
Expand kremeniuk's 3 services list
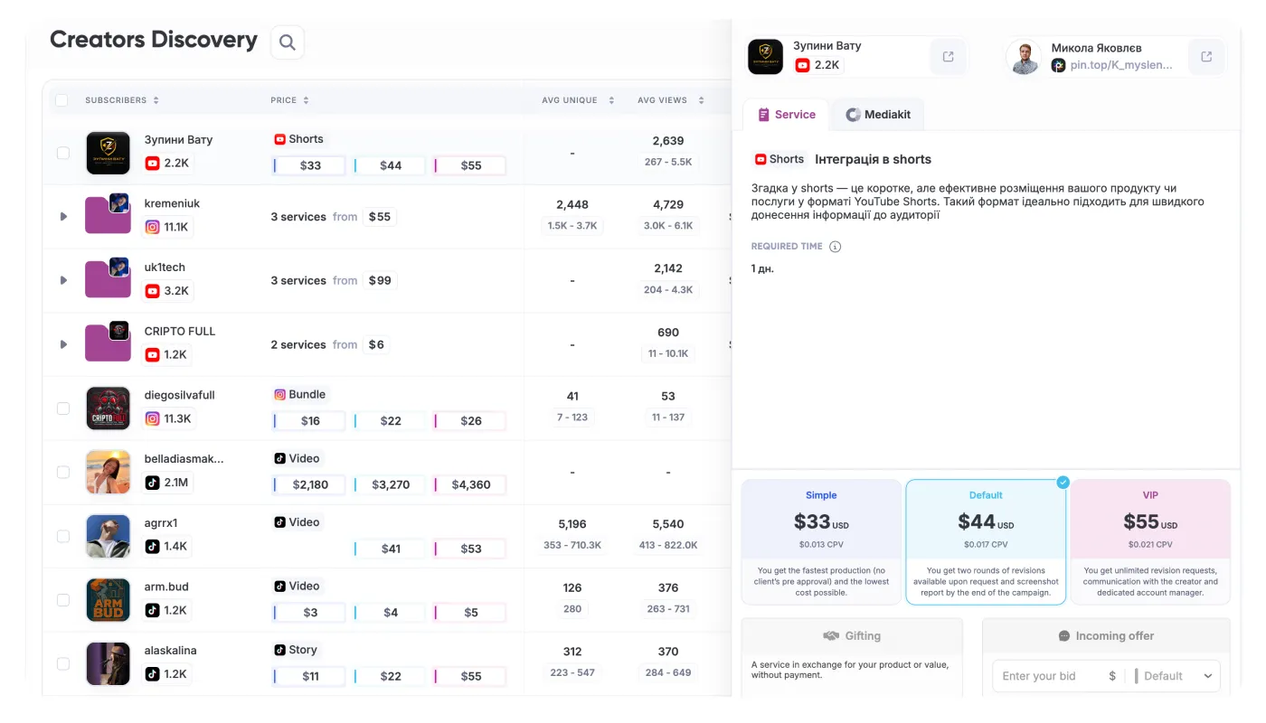[x=63, y=216]
